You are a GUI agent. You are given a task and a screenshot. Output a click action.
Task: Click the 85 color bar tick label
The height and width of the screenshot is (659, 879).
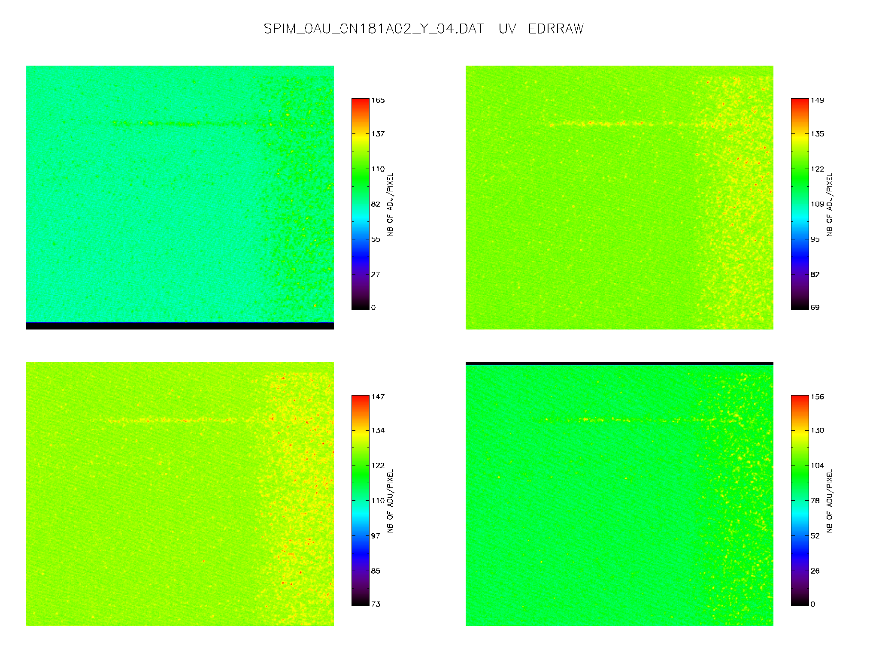(x=376, y=571)
